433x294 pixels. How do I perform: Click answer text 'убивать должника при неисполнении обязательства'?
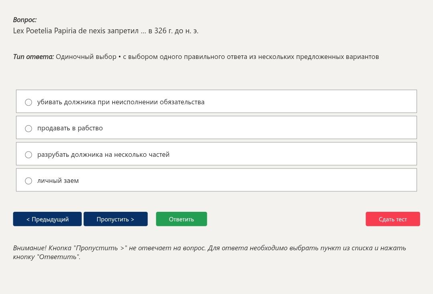pos(121,102)
